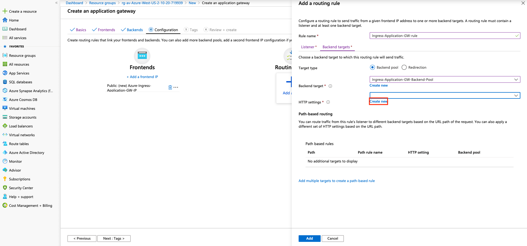Click the Storage accounts icon
527x246 pixels.
[5, 117]
